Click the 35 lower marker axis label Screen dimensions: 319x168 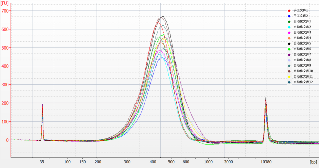coord(42,162)
